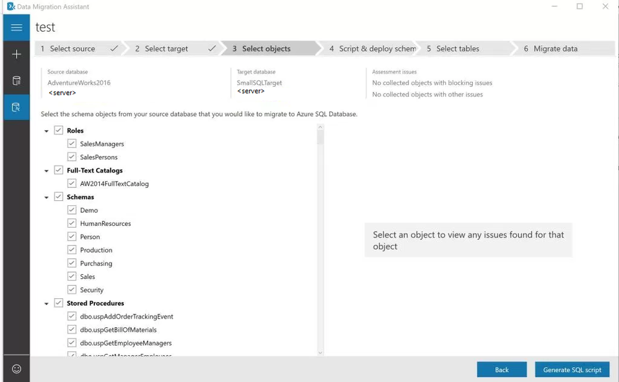Viewport: 619px width, 382px height.
Task: Open step 6 Migrate data
Action: 564,48
